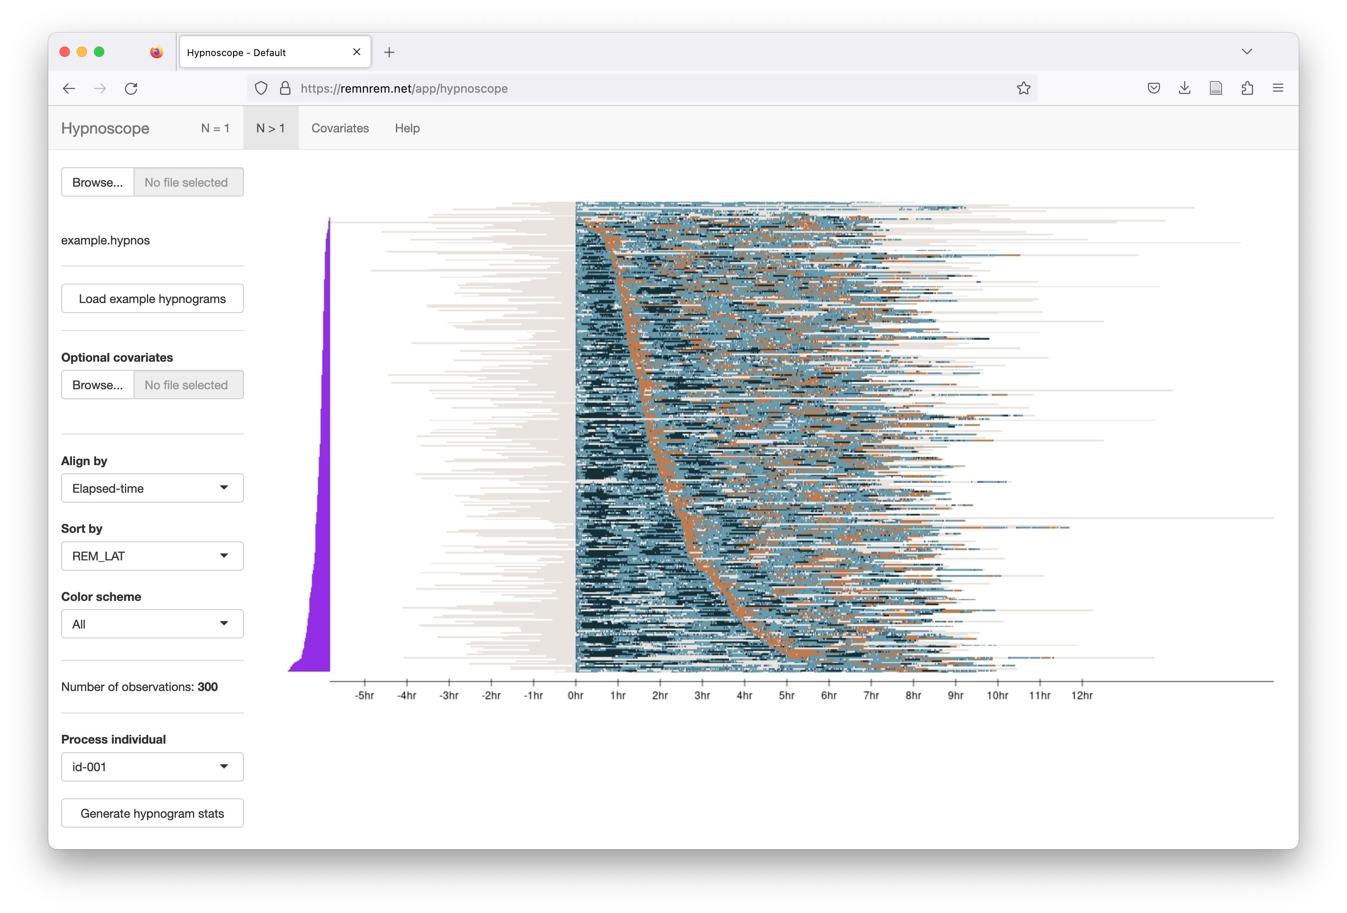
Task: Open the Align by dropdown
Action: coord(152,488)
